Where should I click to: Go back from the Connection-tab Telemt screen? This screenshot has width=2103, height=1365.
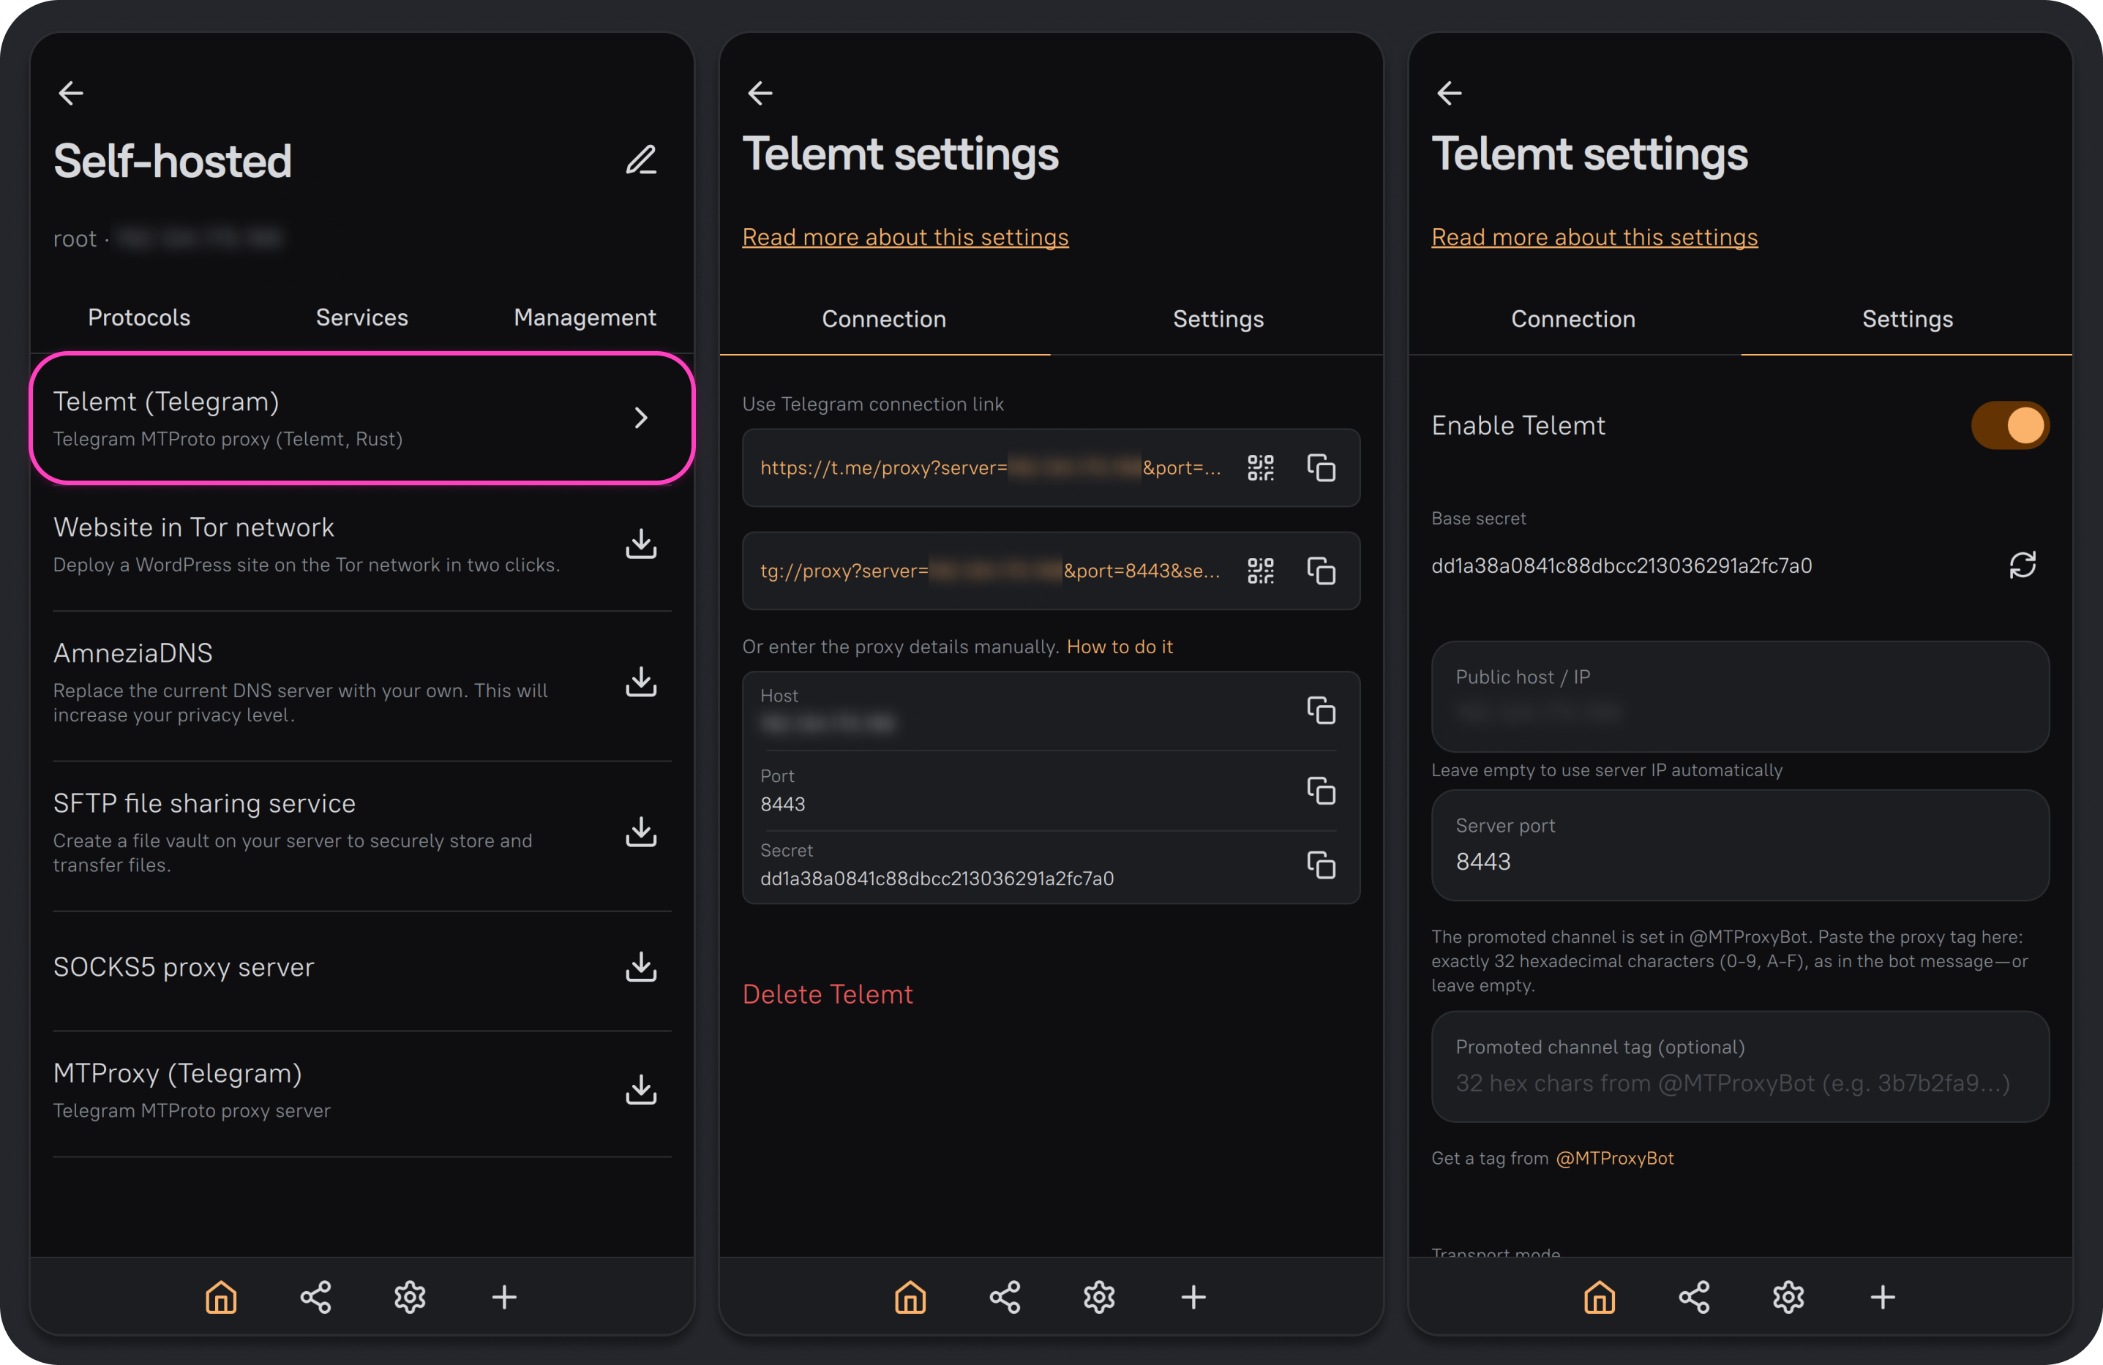click(x=760, y=93)
